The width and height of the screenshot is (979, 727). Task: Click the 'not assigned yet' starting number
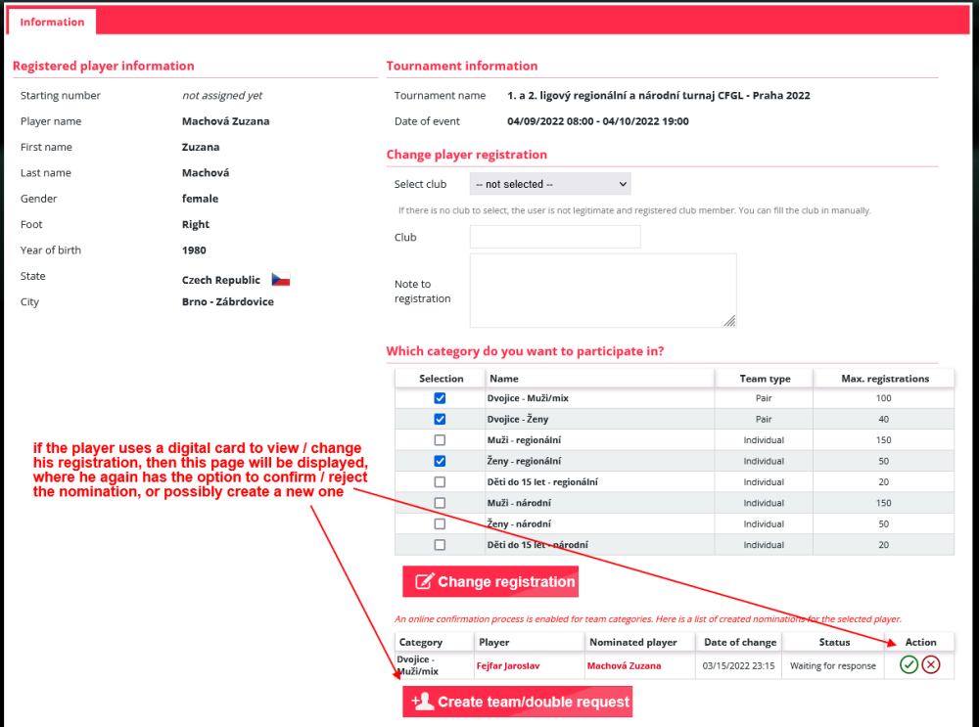click(222, 96)
